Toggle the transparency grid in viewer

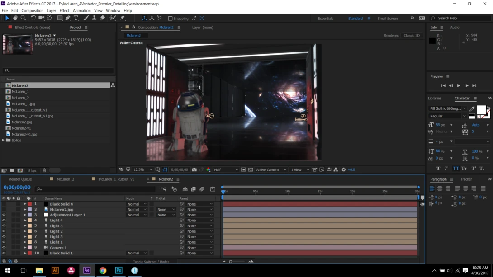pos(251,169)
